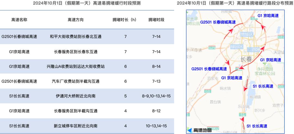Click duration 6 in the 汽车厂收费站 row
This screenshot has height=134, width=294.
[x=125, y=81]
